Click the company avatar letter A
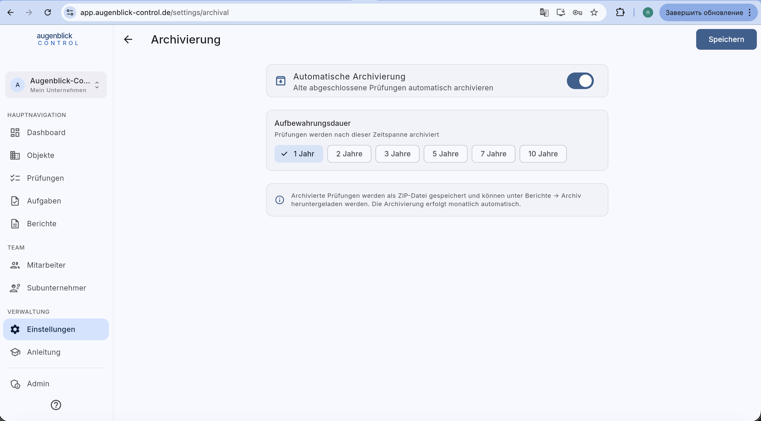761x421 pixels. click(17, 85)
